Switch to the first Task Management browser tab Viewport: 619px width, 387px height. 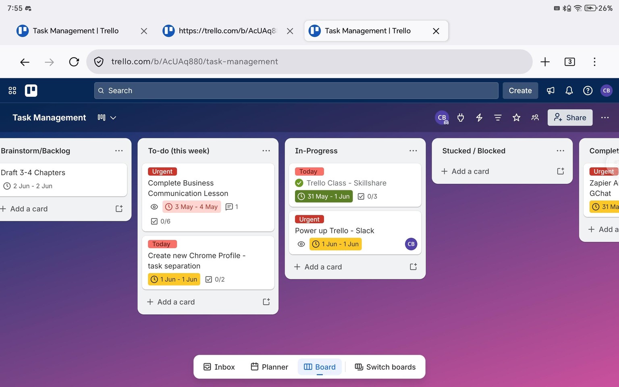[x=76, y=31]
